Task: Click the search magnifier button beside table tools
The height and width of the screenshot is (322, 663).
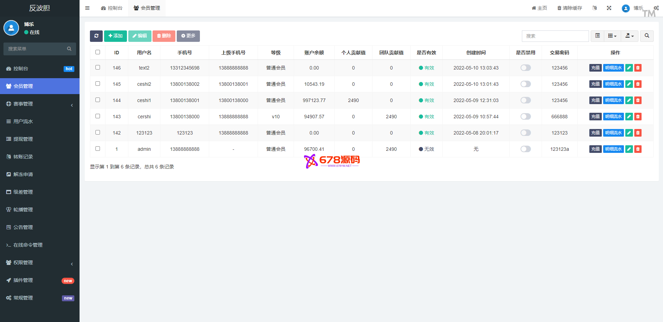Action: pyautogui.click(x=646, y=36)
